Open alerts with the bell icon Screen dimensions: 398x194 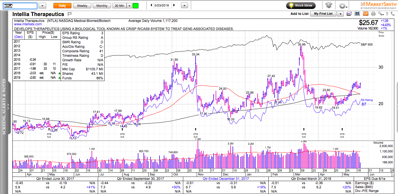click(329, 5)
